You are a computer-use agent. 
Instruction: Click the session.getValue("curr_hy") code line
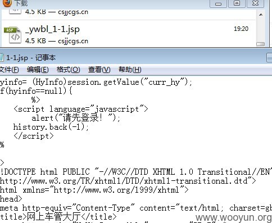pyautogui.click(x=96, y=82)
